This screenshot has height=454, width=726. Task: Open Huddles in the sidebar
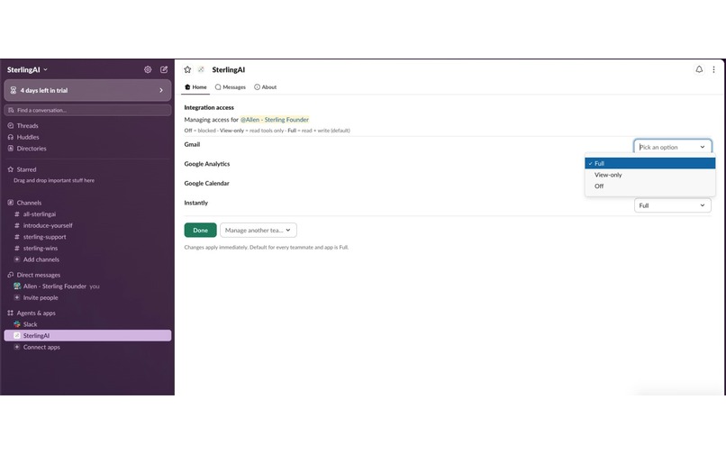[x=28, y=137]
